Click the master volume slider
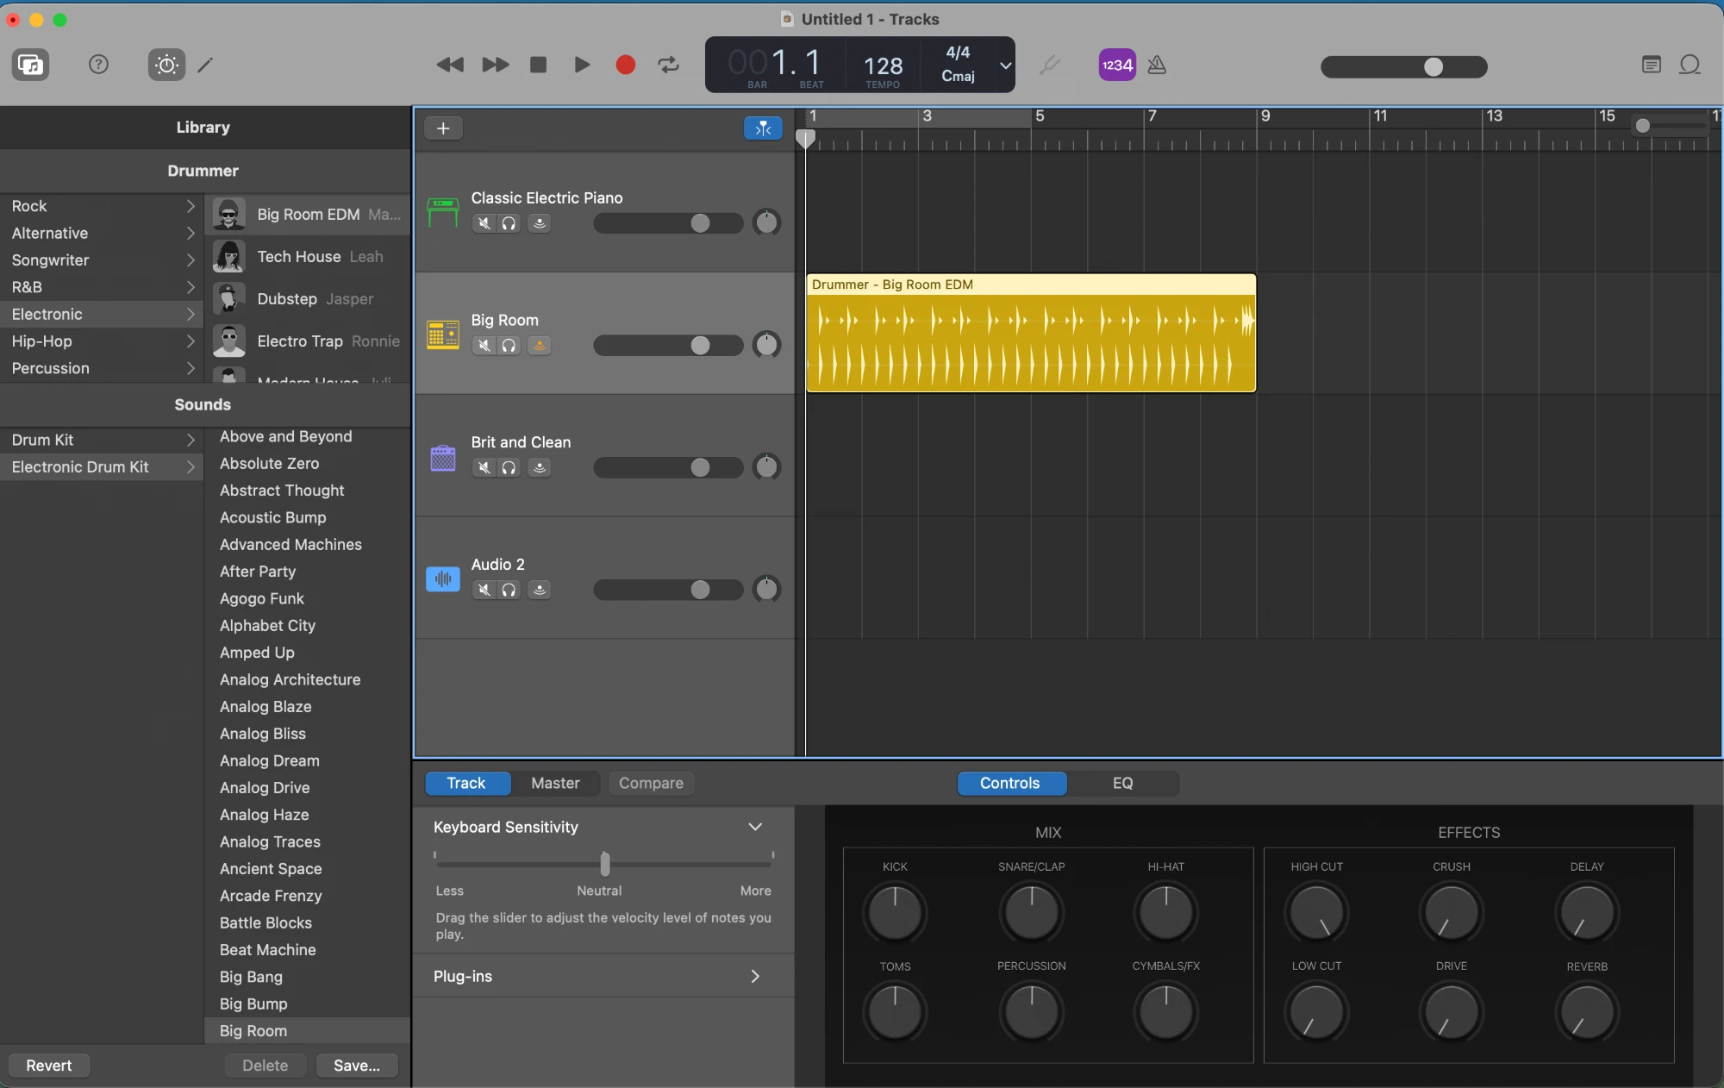Screen dimensions: 1724x1088 (1403, 67)
